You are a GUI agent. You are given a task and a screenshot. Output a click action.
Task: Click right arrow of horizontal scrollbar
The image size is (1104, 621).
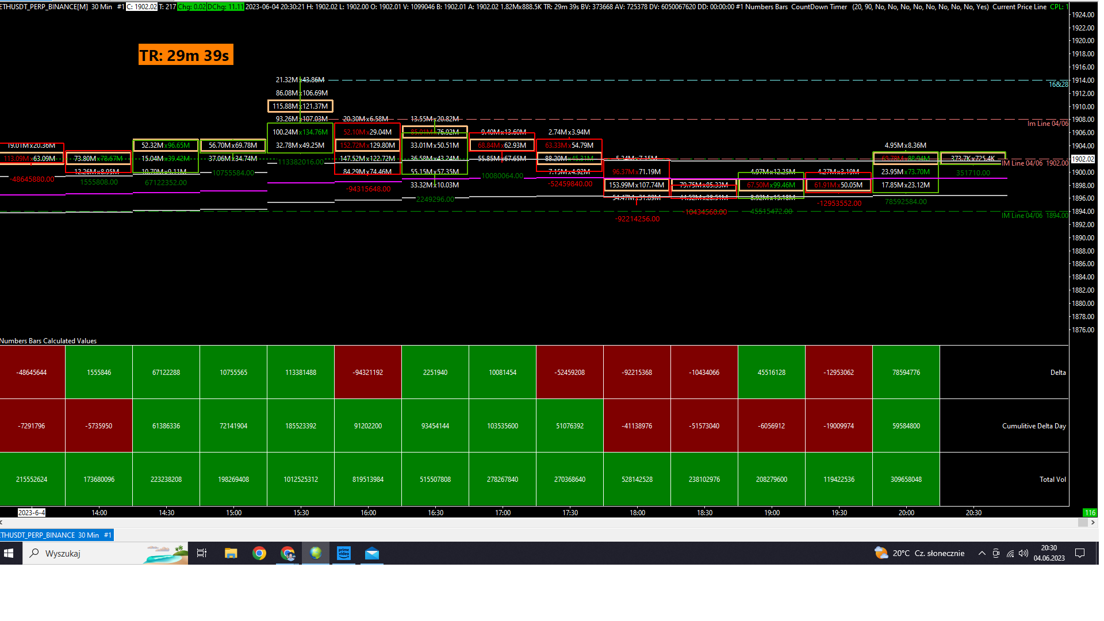coord(1093,523)
